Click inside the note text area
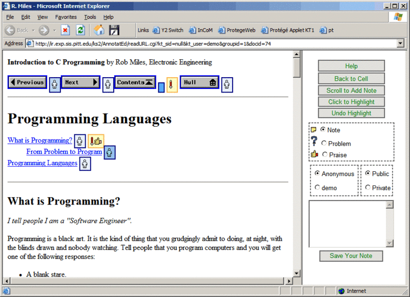Image resolution: width=410 pixels, height=297 pixels. point(347,224)
